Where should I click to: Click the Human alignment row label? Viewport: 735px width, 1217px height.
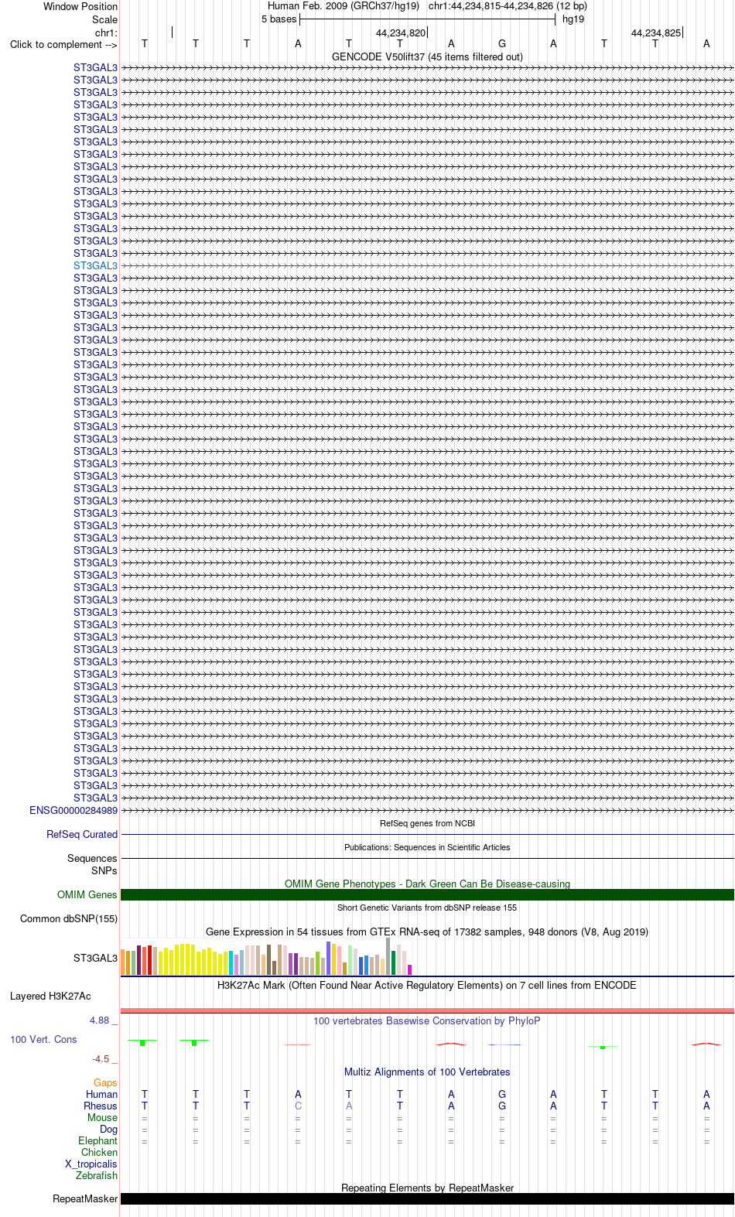click(101, 1094)
